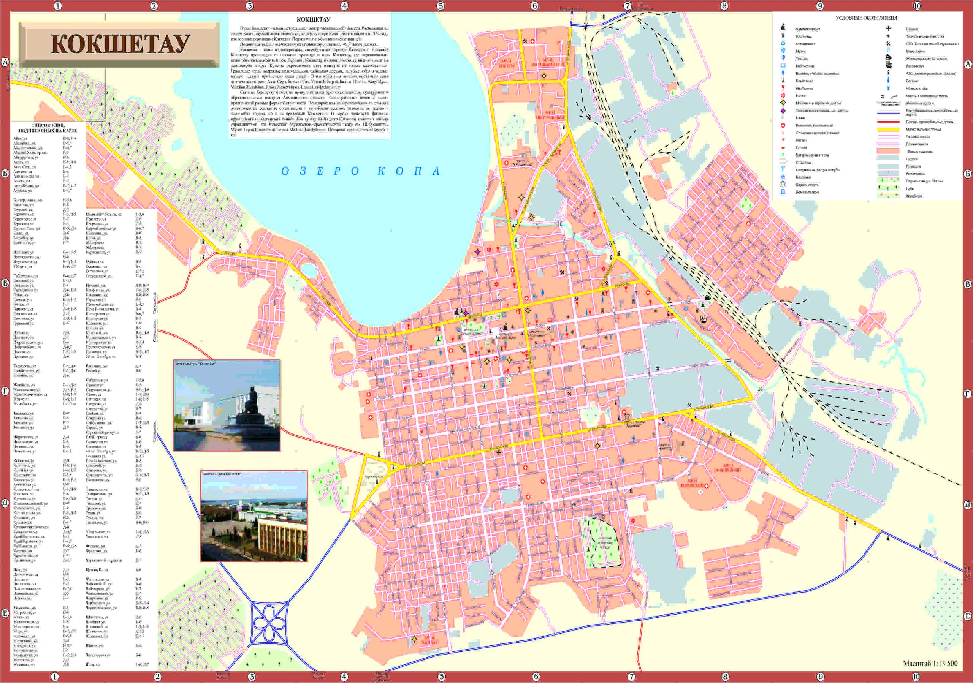Click the КОКШЕТАУ heading above the city description
This screenshot has width=973, height=683.
(x=313, y=19)
